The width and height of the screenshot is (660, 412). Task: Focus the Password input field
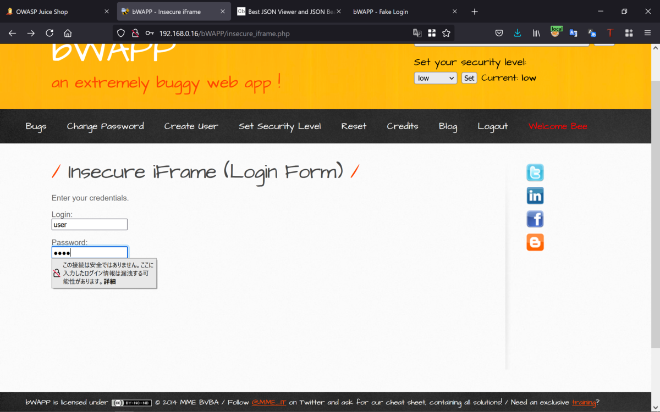[x=90, y=252]
